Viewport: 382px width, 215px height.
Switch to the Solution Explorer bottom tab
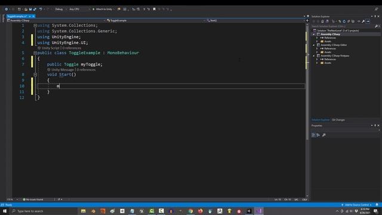coord(321,120)
